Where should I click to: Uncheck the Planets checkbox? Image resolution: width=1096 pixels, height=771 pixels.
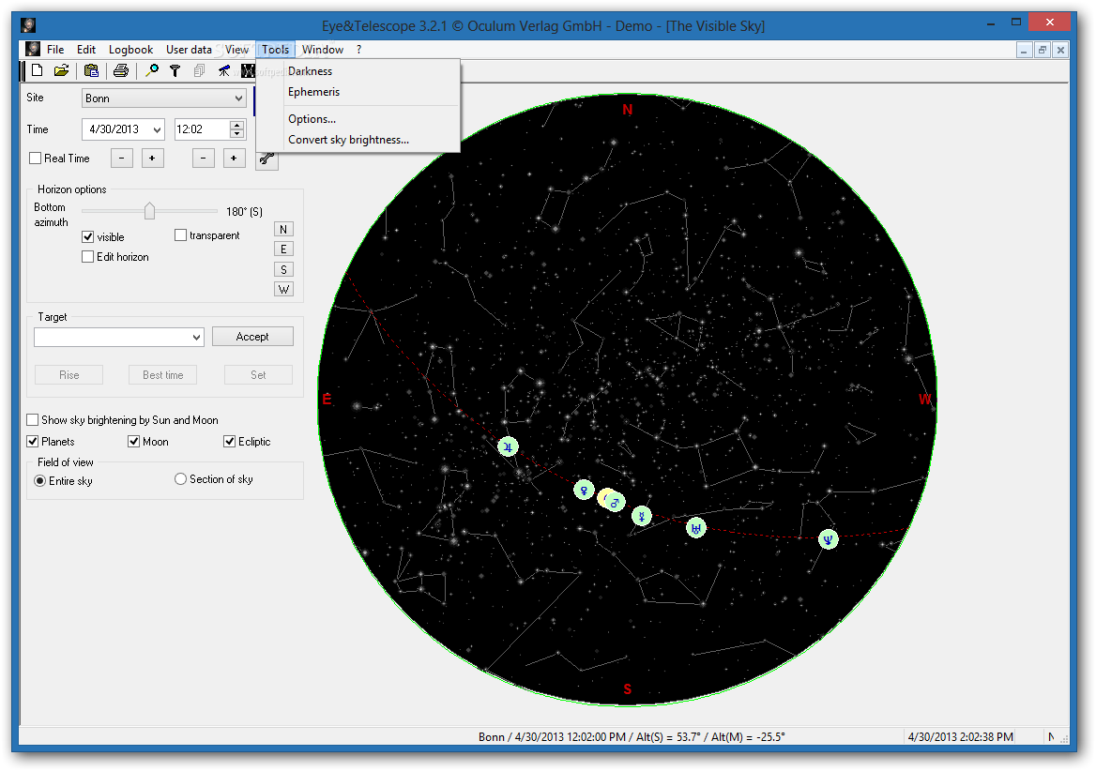[x=32, y=442]
